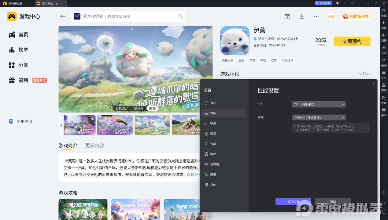388x220 pixels.
Task: Select 其他 in the settings sidebar
Action: 224,185
